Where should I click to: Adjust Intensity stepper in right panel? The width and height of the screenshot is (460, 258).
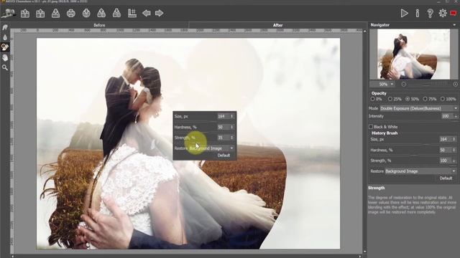(456, 116)
